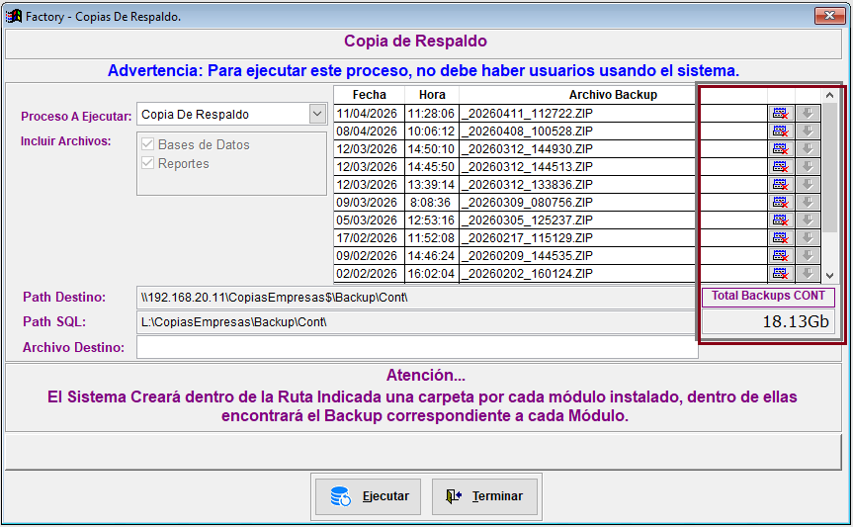Remove backup _20260309_080756.ZIP using its delete icon
Viewport: 853px width, 527px height.
(x=781, y=203)
